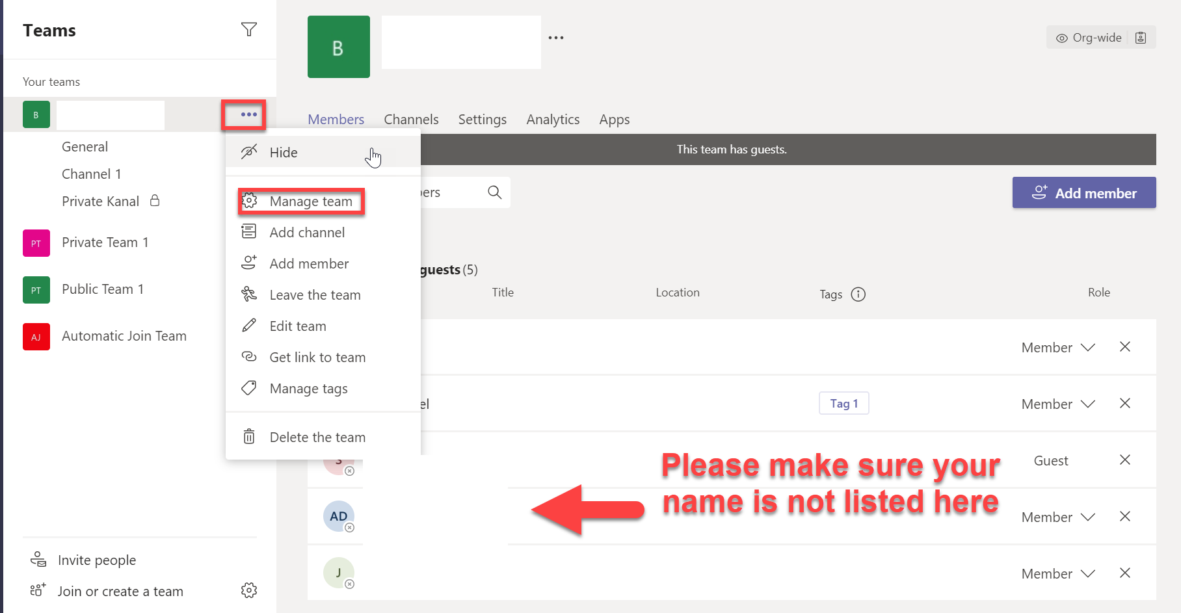Open the General channel
The height and width of the screenshot is (613, 1181).
(85, 147)
